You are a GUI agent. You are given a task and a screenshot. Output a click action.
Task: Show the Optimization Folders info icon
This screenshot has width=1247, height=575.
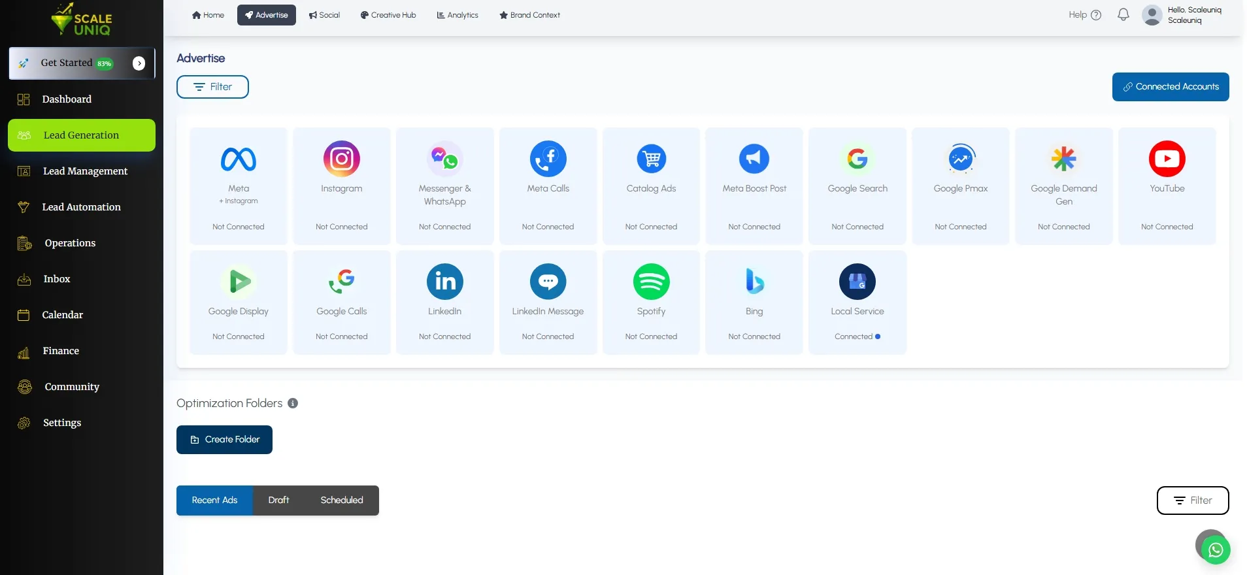[293, 403]
